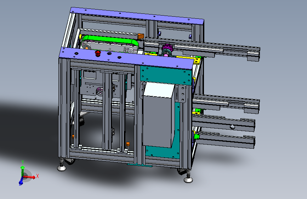Image resolution: width=307 pixels, height=199 pixels.
Task: Select the round knob on the extended right rail
Action: click(x=232, y=127)
